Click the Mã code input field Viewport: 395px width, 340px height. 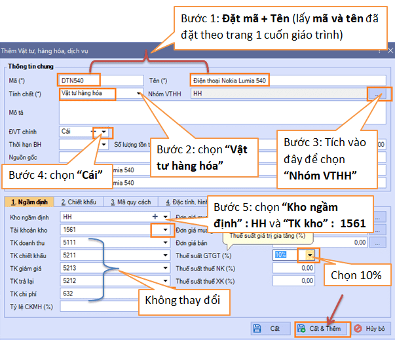[100, 80]
